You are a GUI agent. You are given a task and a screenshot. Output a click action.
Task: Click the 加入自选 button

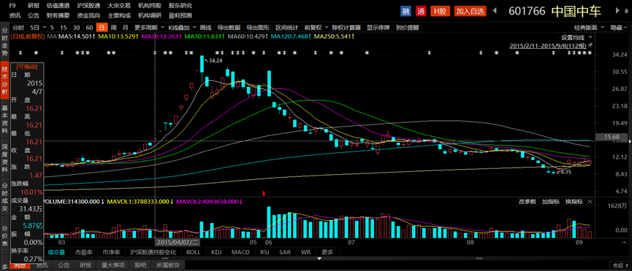click(471, 11)
